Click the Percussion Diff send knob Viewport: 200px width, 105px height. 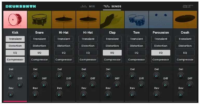[165, 84]
